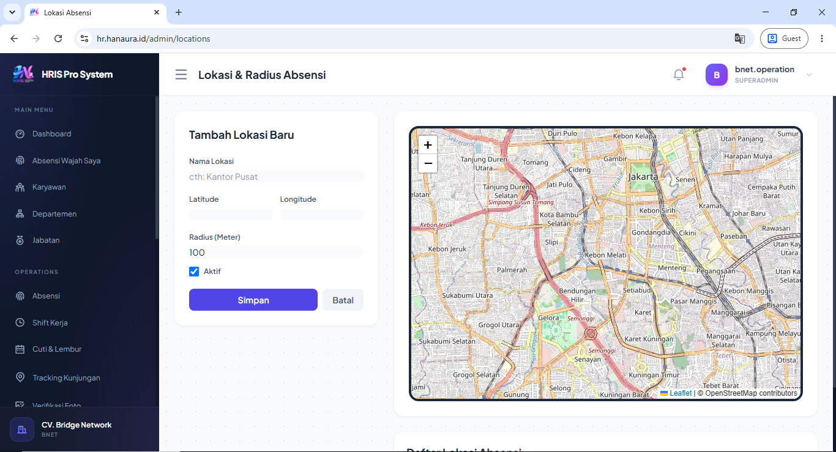Click the CV. Bridge Network building icon
The image size is (836, 452).
coord(22,429)
